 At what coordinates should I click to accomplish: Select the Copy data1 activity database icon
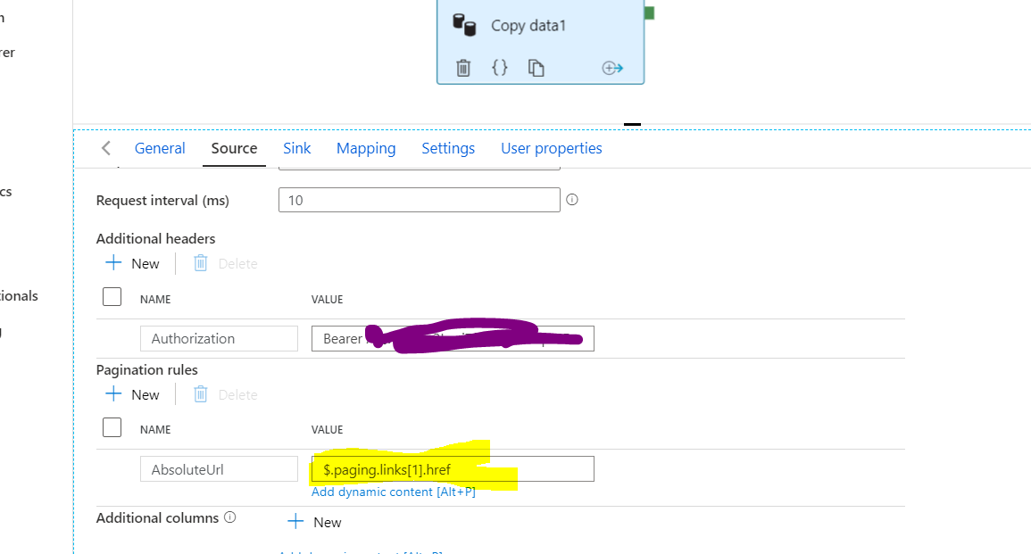[465, 25]
